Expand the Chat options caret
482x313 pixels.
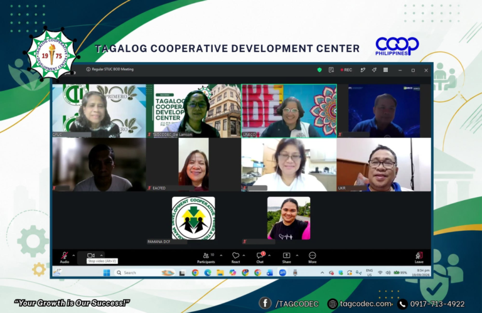(x=269, y=255)
